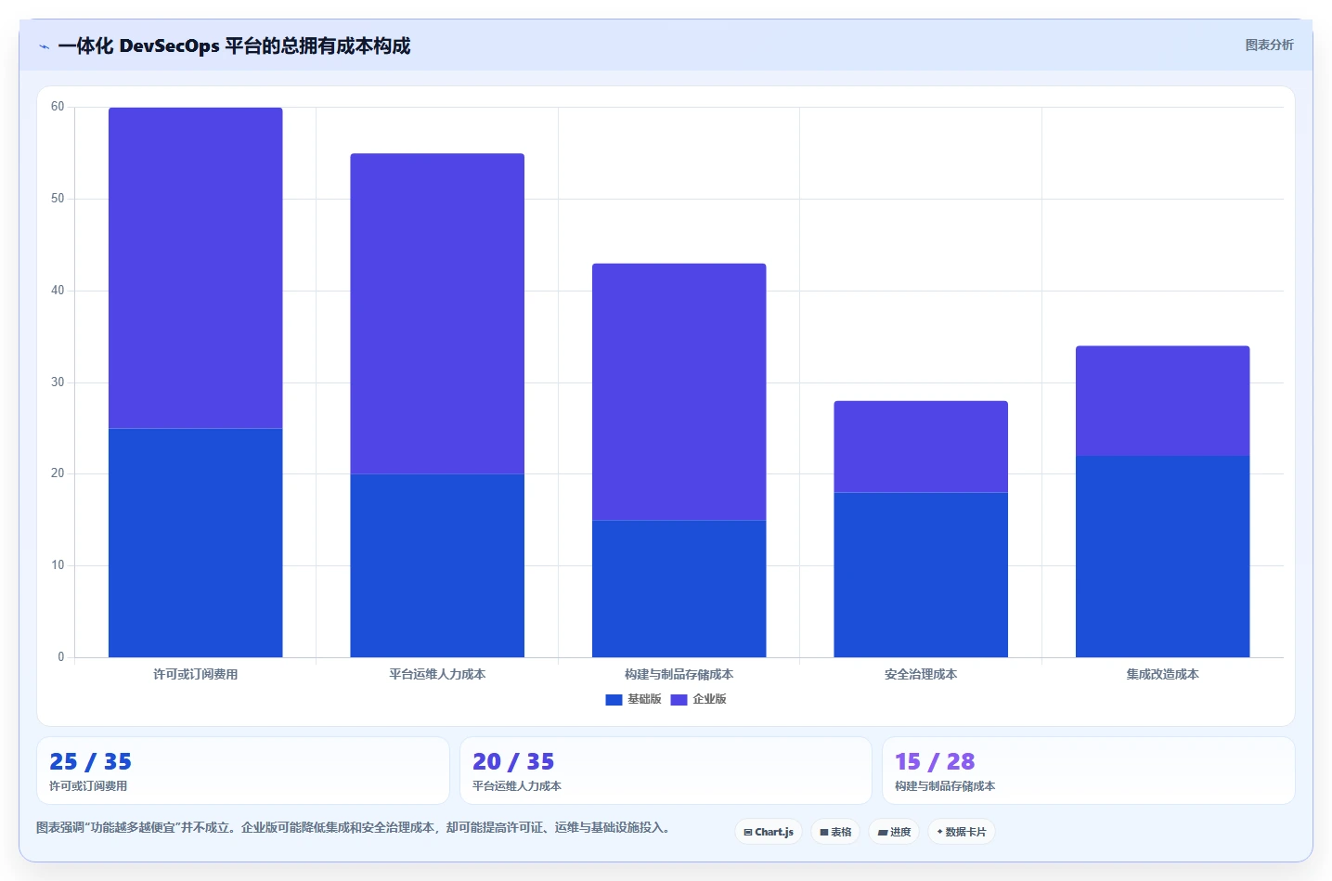Click the purple 企业版 segment of 构建与制品存储成本 bar
The width and height of the screenshot is (1332, 881).
point(679,392)
